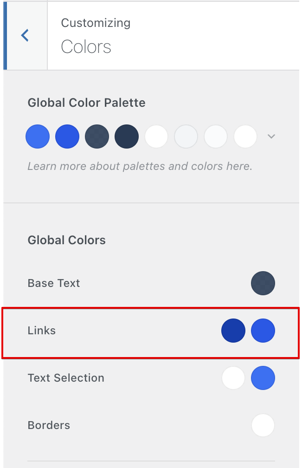Select the first bright blue palette swatch
This screenshot has height=468, width=302.
pyautogui.click(x=38, y=136)
